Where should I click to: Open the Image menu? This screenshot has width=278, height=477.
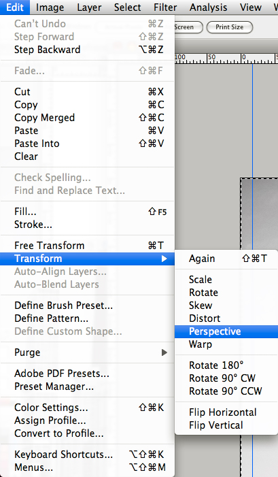[x=50, y=7]
